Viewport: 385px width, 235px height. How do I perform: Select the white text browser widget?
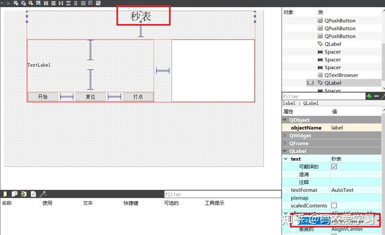click(213, 71)
